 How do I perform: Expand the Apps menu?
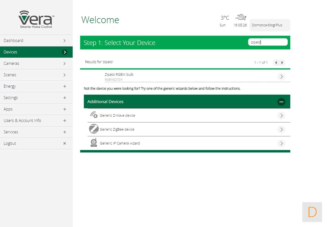65,109
